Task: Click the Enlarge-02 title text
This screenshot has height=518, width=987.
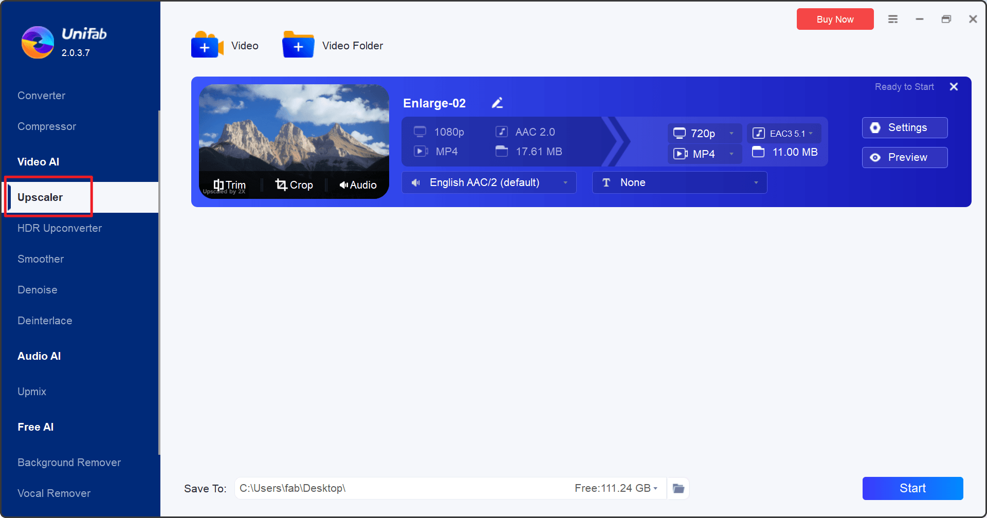Action: [x=434, y=103]
